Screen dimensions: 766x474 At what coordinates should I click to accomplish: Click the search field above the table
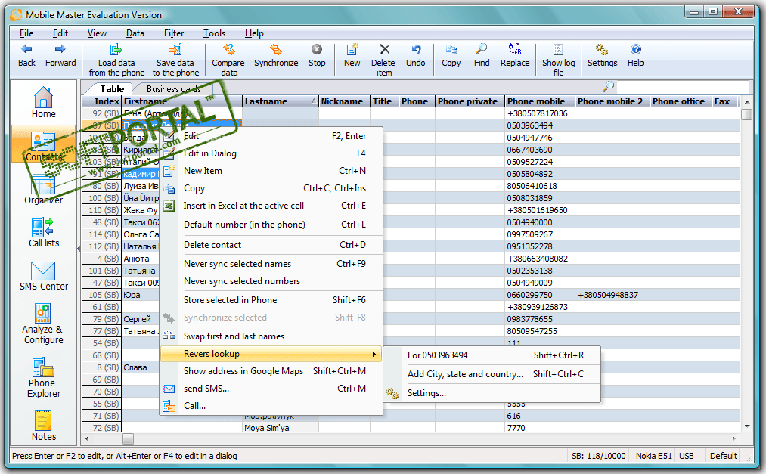pyautogui.click(x=681, y=87)
